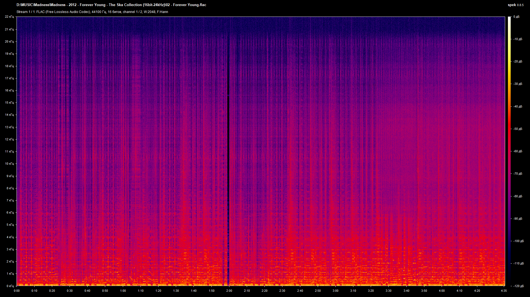Click the 10 кГц frequency label
530x297 pixels.
point(9,164)
